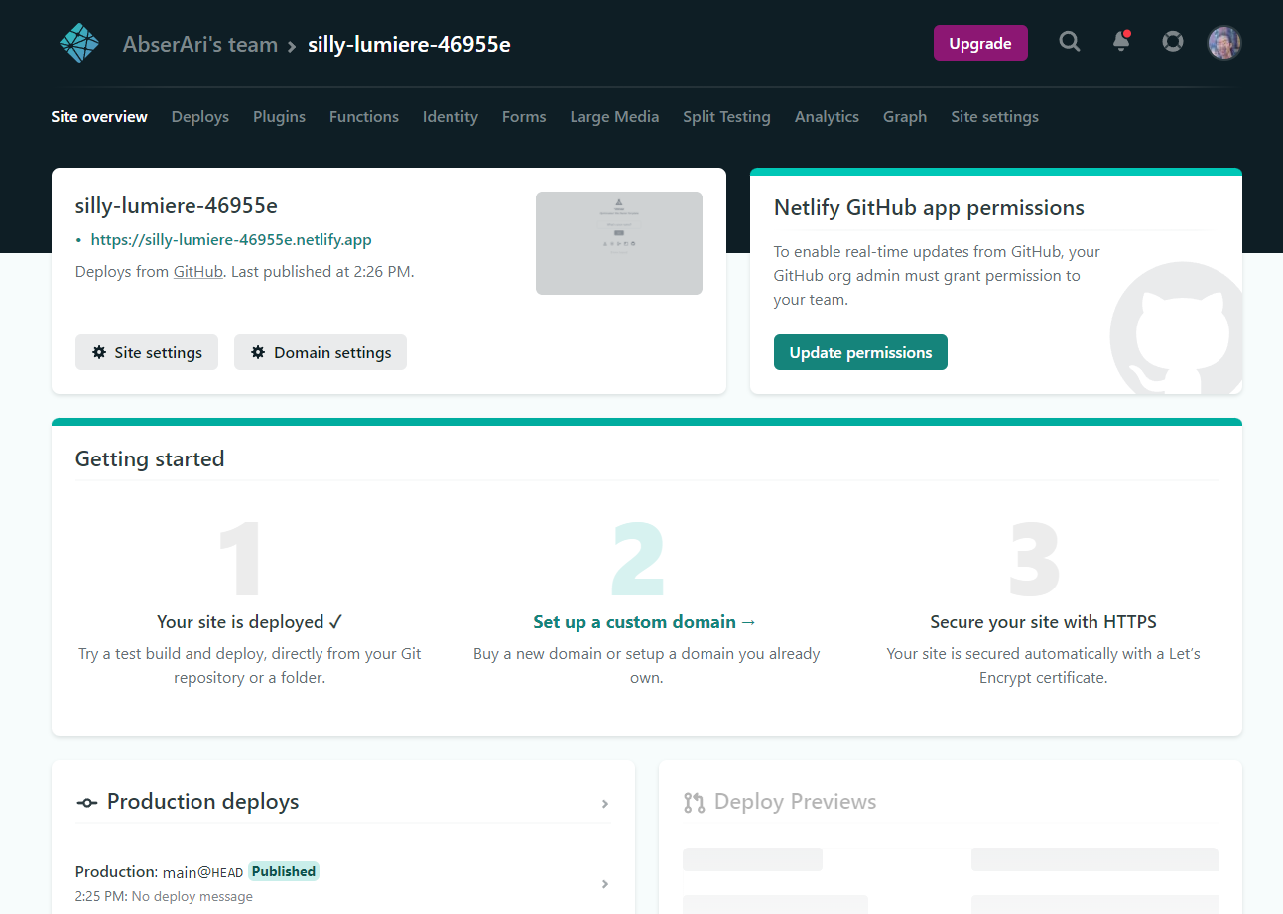Open the Graph tab
Screen dimensions: 1283x914
click(x=905, y=116)
